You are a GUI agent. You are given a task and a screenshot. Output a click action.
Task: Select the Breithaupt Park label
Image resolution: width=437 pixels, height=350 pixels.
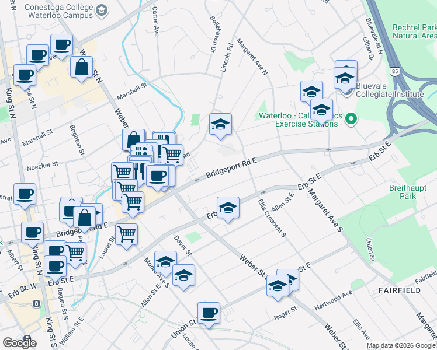point(408,192)
